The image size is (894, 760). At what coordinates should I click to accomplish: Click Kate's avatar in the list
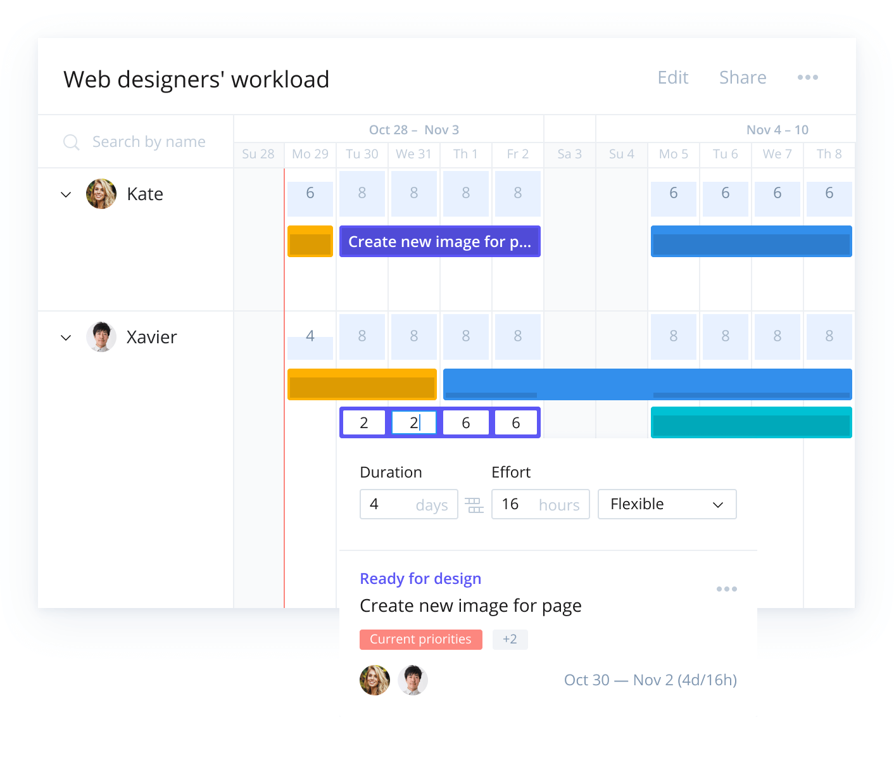[101, 194]
